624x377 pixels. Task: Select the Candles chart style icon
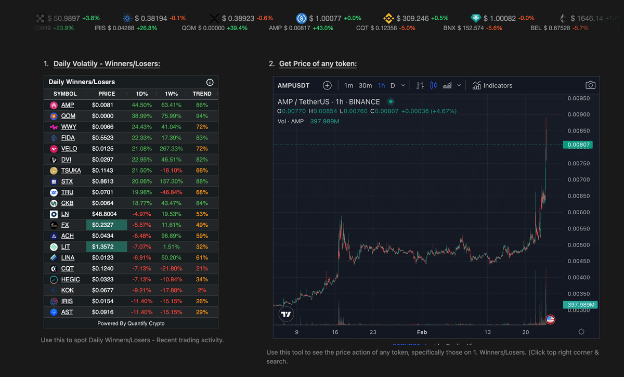tap(433, 85)
